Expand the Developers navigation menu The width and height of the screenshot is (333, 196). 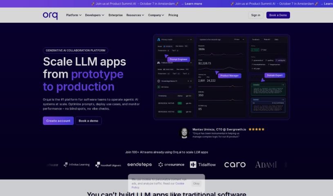pyautogui.click(x=94, y=15)
